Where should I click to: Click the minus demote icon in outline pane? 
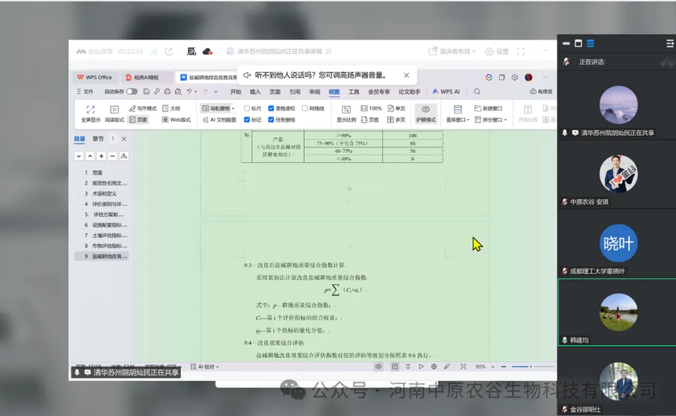click(x=112, y=156)
